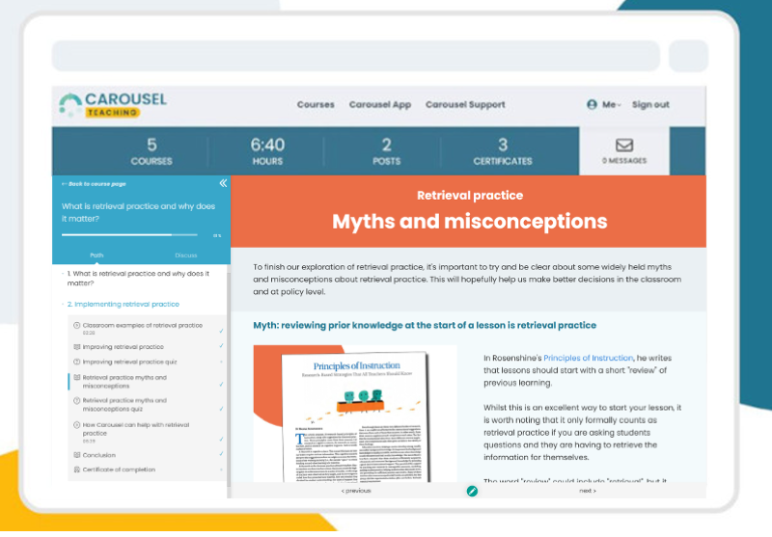Click the Principles of Instruction article thumbnail
The height and width of the screenshot is (537, 772).
pyautogui.click(x=355, y=415)
